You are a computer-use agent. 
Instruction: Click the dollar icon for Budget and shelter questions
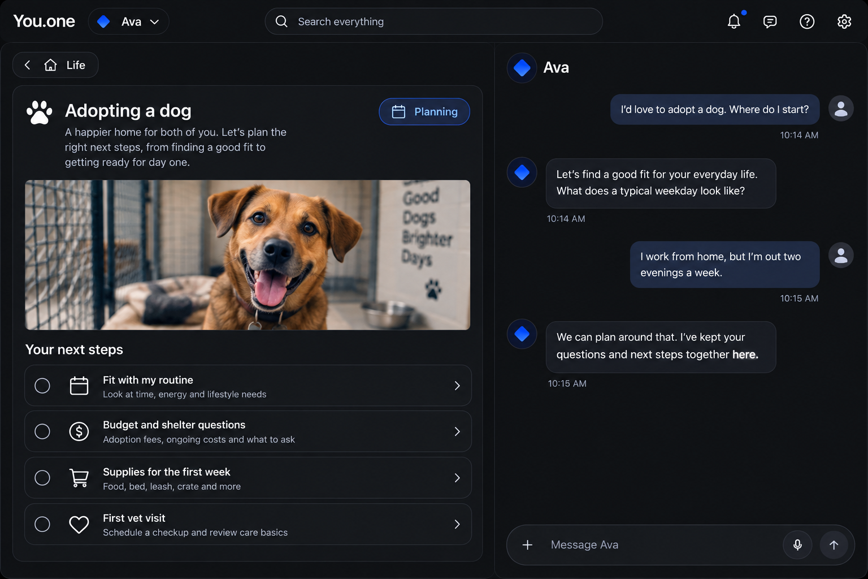click(79, 431)
